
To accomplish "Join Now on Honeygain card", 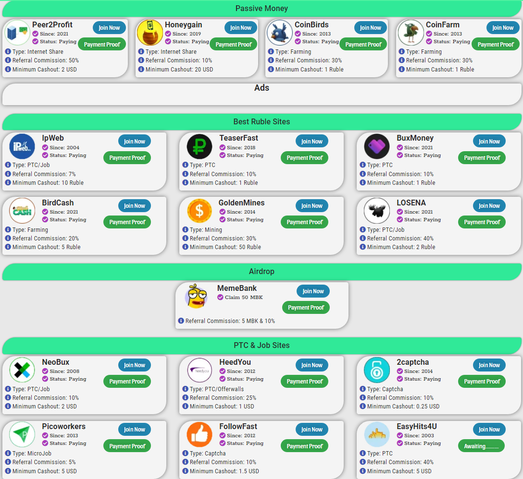I will click(x=240, y=28).
